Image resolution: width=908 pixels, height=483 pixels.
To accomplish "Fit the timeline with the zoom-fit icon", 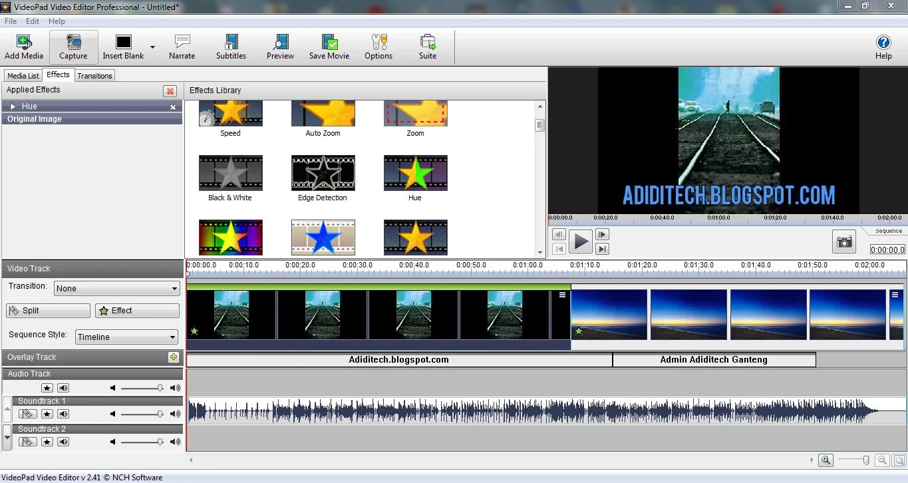I will [899, 460].
